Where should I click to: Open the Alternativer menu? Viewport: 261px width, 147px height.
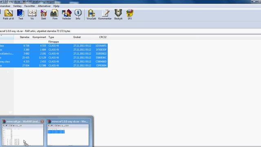[x=44, y=6]
